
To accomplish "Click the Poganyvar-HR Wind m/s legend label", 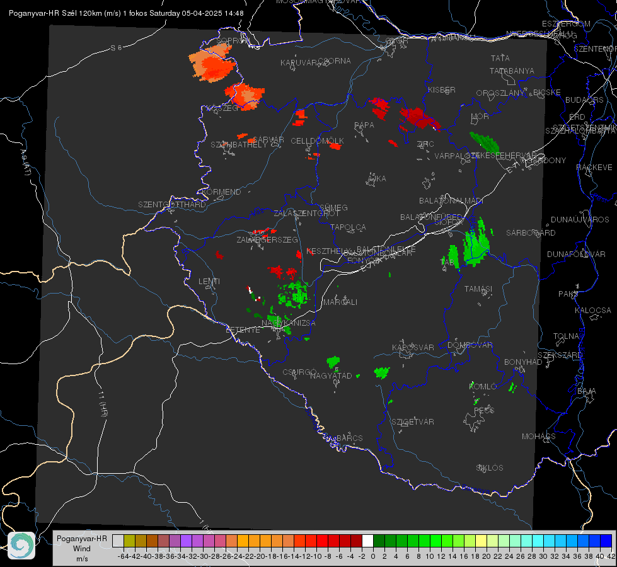I will 82,549.
